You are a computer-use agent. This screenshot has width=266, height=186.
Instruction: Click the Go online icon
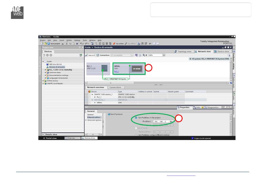click(114, 44)
